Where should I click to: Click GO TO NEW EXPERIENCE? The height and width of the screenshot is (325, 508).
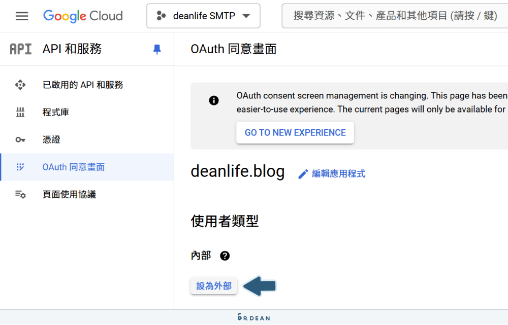(x=295, y=132)
